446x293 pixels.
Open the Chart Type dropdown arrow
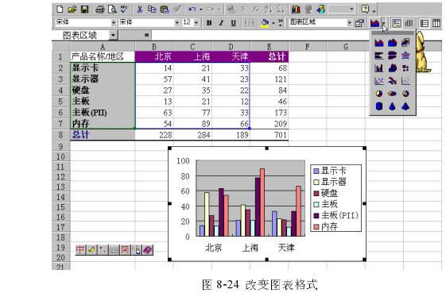point(384,23)
